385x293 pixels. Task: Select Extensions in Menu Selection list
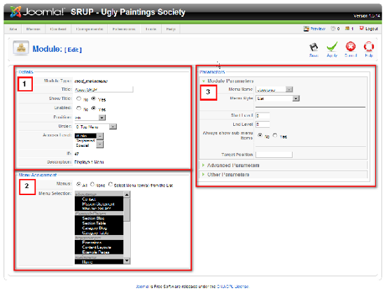point(99,243)
